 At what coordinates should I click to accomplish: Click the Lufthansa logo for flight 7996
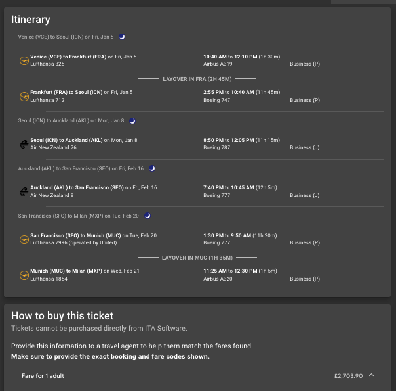coord(24,239)
